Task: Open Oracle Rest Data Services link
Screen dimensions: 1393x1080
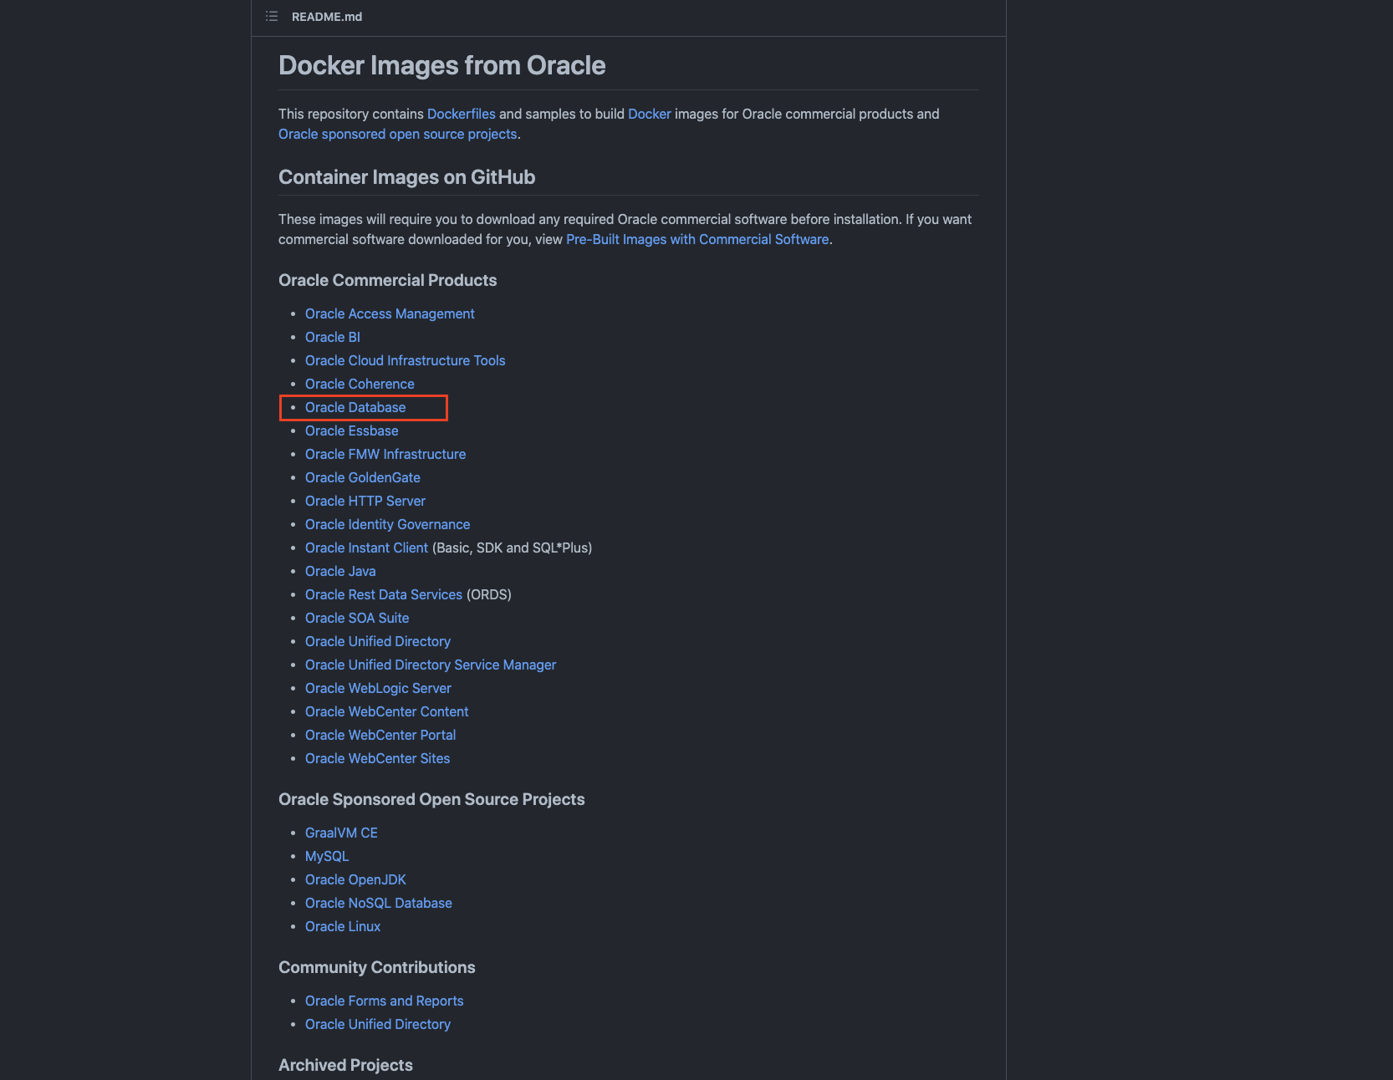Action: pos(384,594)
